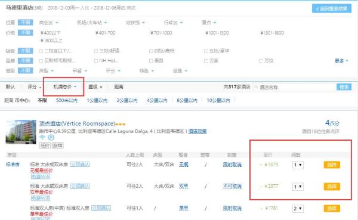Filter price ¥1301-1800
This screenshot has height=220, width=358.
(x=272, y=33)
